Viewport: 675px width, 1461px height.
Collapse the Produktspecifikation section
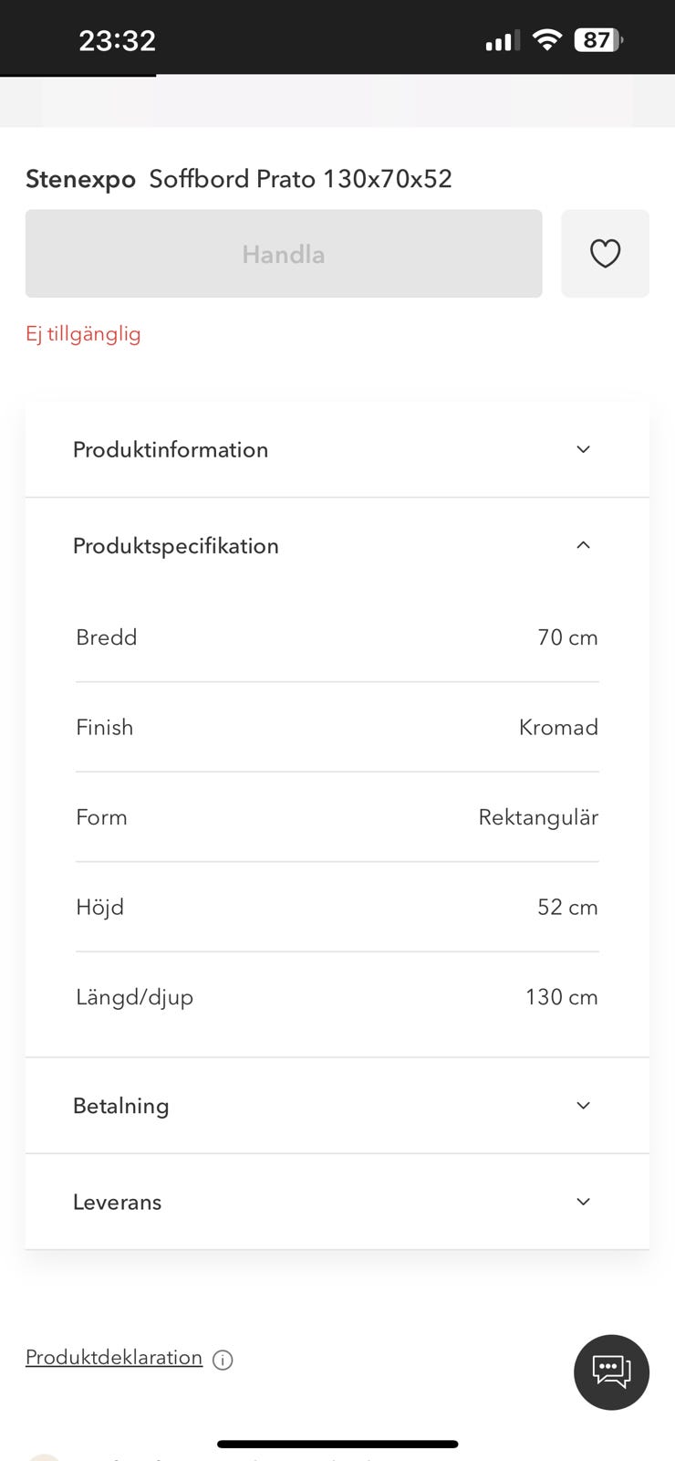click(x=337, y=545)
